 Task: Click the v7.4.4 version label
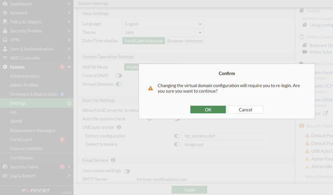67,193
